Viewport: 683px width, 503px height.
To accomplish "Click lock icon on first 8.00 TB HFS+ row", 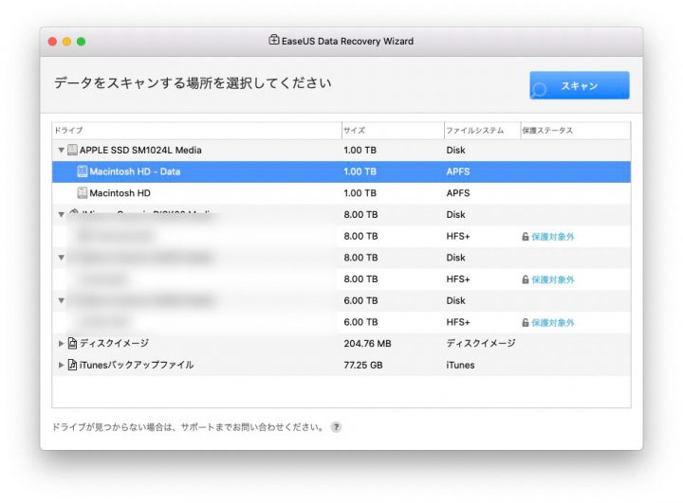I will tap(526, 236).
